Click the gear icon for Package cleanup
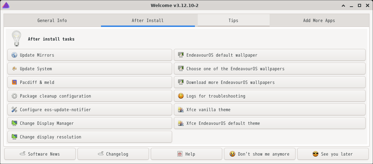 14,96
